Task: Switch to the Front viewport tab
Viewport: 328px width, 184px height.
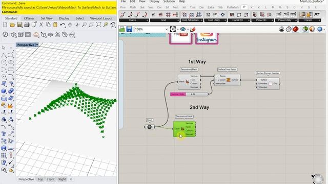Action: [x=51, y=179]
